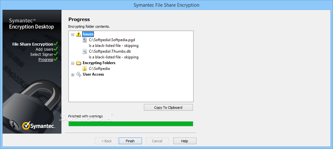This screenshot has height=149, width=333.
Task: Click black-listed message under Thumbs.db
Action: tap(114, 57)
